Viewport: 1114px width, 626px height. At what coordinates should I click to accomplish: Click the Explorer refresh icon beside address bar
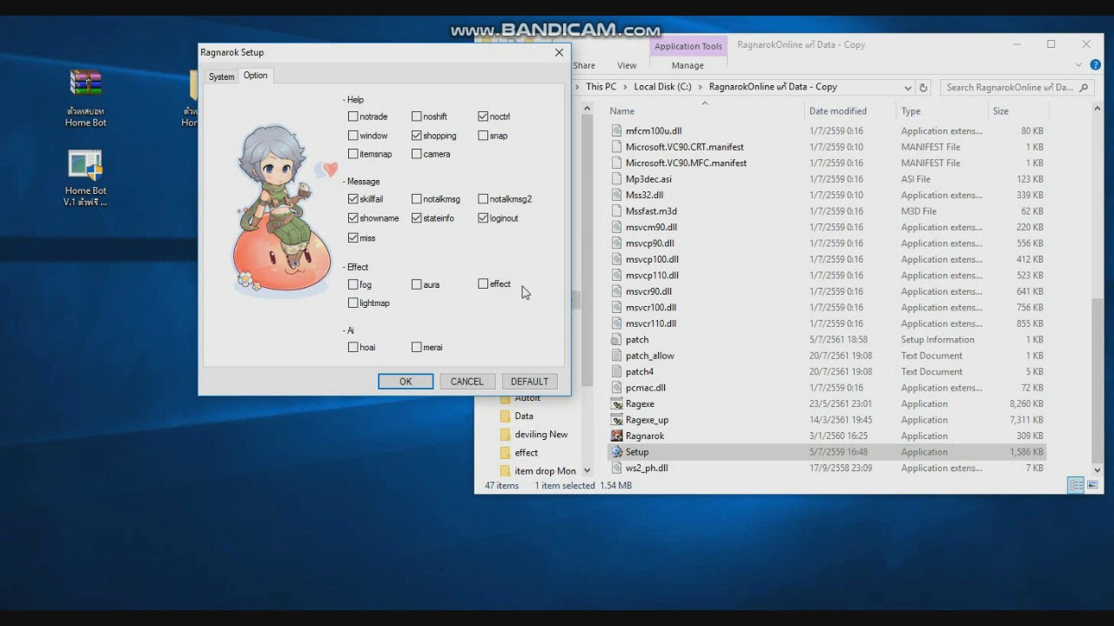923,87
